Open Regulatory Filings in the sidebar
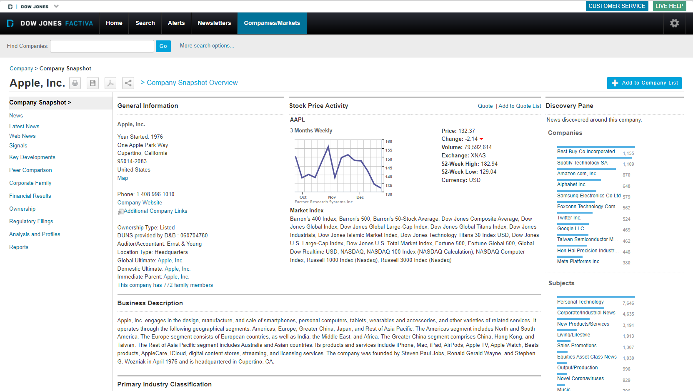 click(x=31, y=222)
